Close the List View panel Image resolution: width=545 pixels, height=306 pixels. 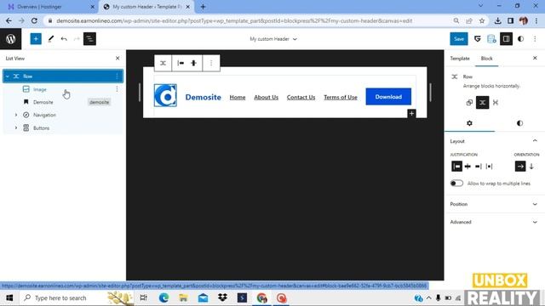118,59
